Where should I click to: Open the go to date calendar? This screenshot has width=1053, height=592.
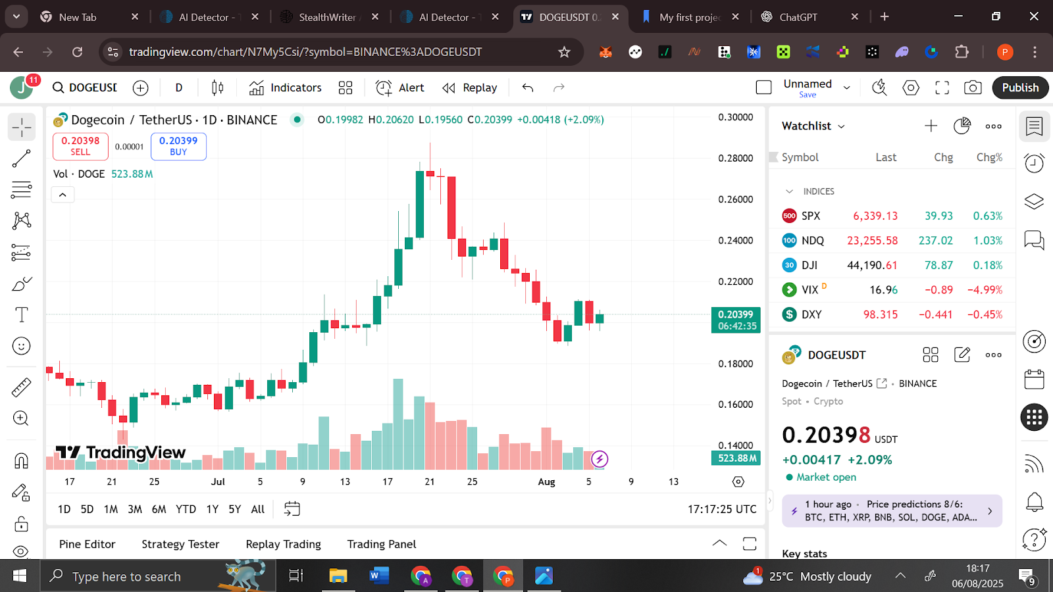292,508
